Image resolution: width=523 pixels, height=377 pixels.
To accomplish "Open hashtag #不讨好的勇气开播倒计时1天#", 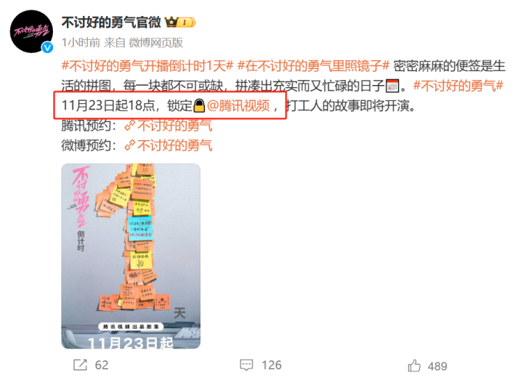I will coord(147,66).
